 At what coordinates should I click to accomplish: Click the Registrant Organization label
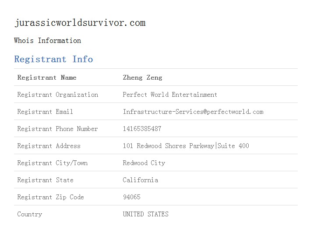pyautogui.click(x=58, y=95)
